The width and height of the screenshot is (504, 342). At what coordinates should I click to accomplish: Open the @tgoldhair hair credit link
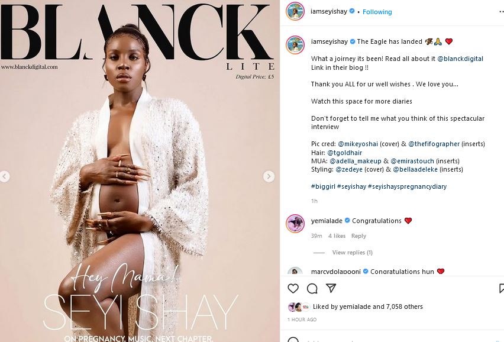[344, 153]
